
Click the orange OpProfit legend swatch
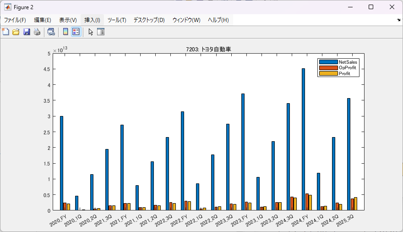coord(328,68)
